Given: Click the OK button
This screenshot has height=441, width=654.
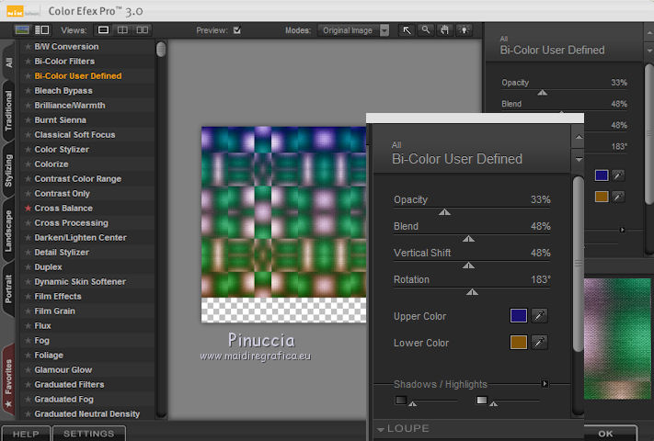Looking at the screenshot, I should 605,434.
